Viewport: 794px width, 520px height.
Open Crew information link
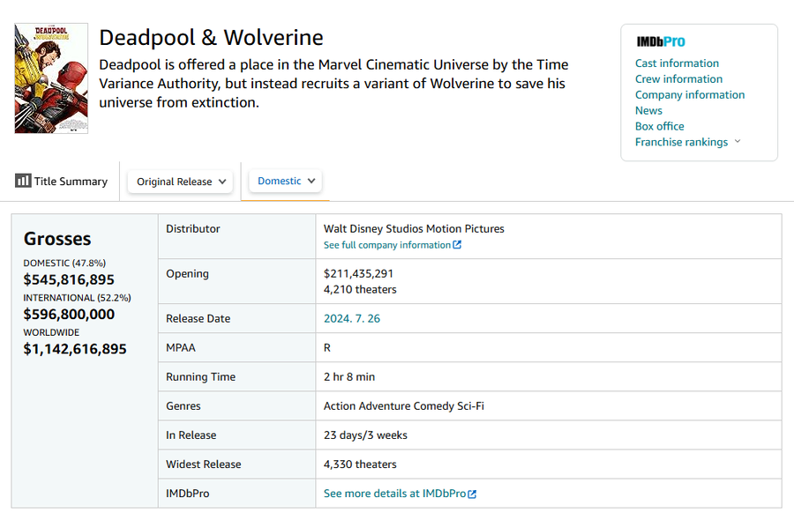(x=678, y=79)
